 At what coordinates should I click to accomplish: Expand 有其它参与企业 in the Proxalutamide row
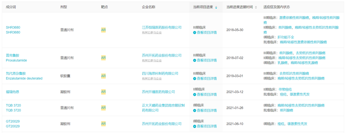[x=152, y=60]
